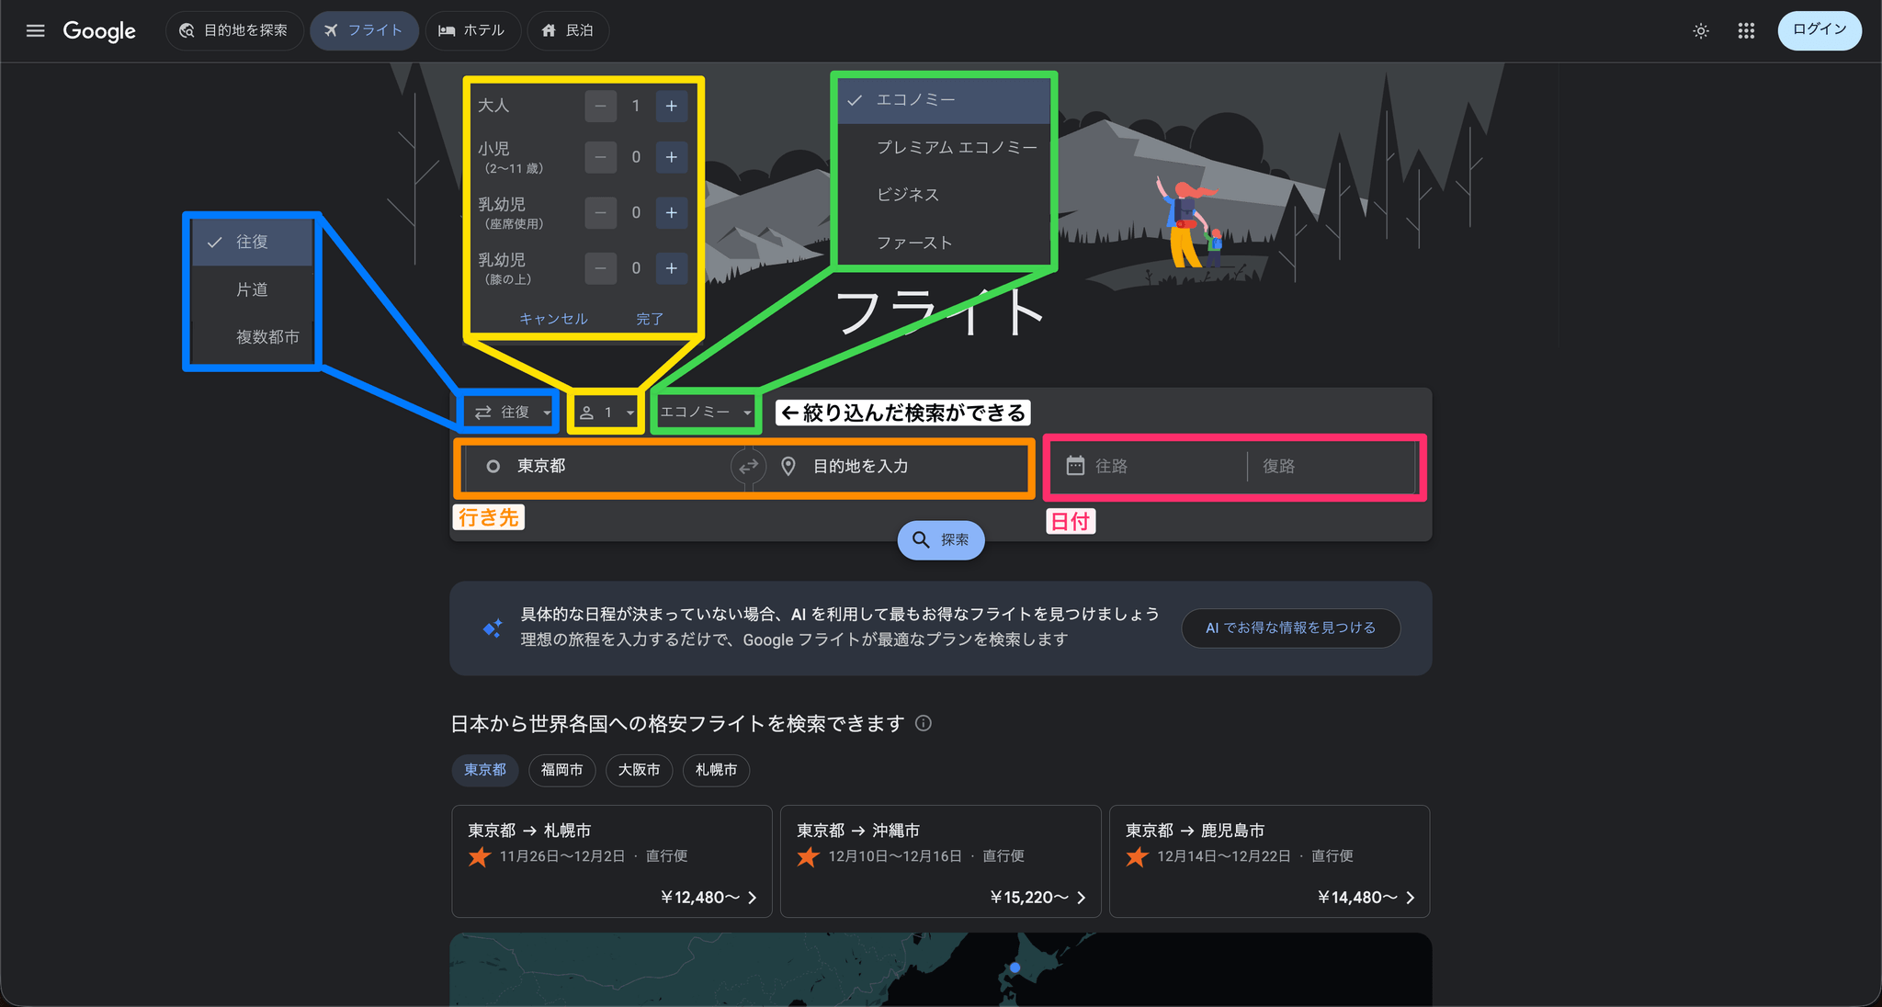Viewport: 1882px width, 1007px height.
Task: Decrease 小児 count with minus button
Action: coord(600,157)
